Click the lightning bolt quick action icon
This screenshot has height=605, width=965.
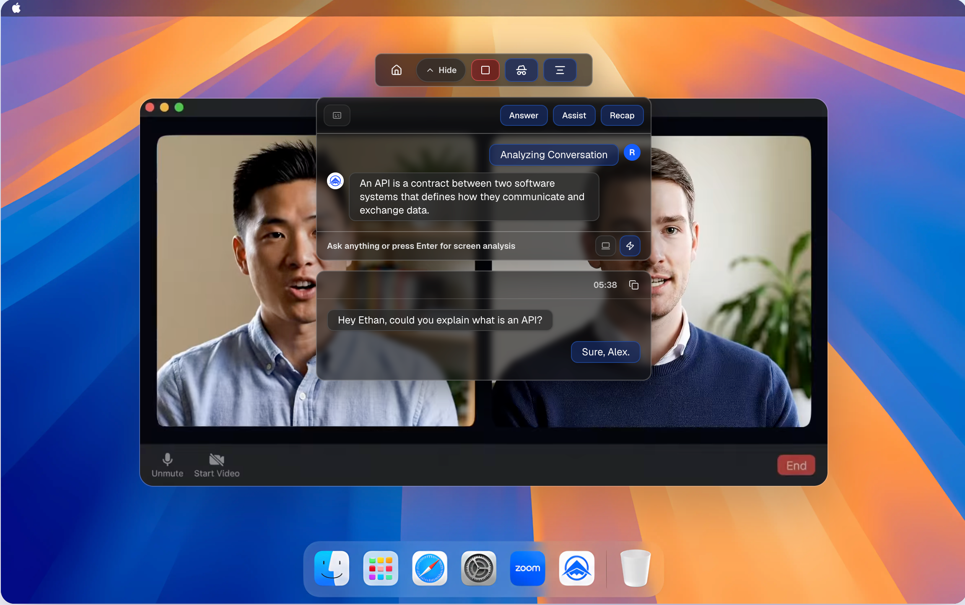(630, 246)
